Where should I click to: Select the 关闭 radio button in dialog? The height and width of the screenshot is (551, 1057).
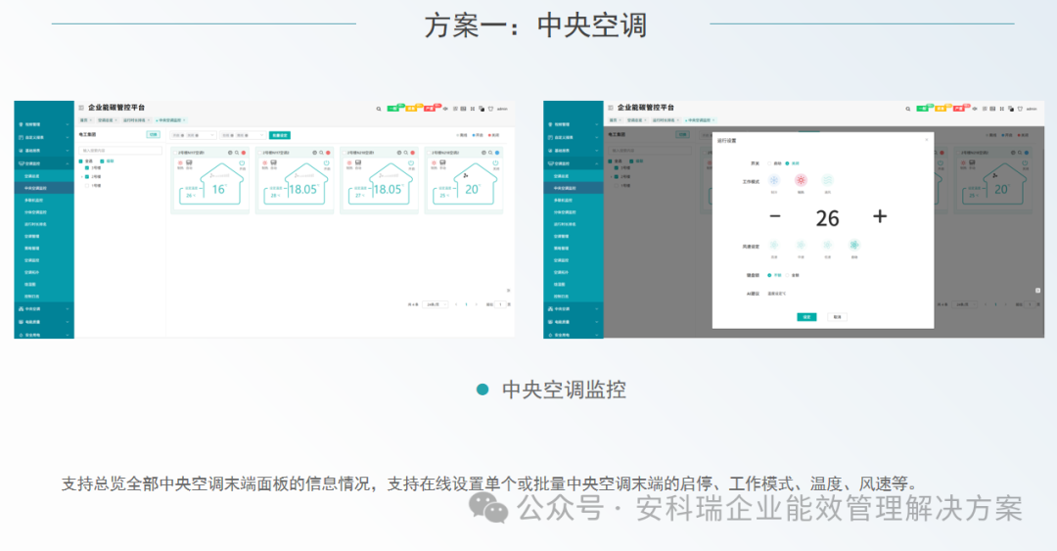[787, 163]
